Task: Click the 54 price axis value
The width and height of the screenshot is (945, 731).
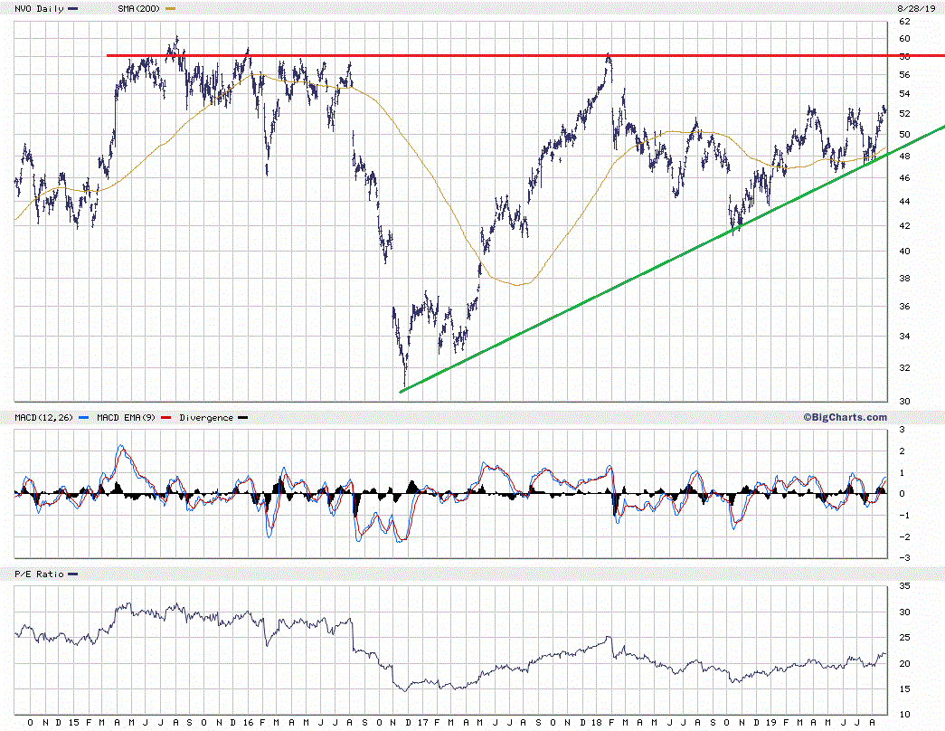Action: pos(904,94)
